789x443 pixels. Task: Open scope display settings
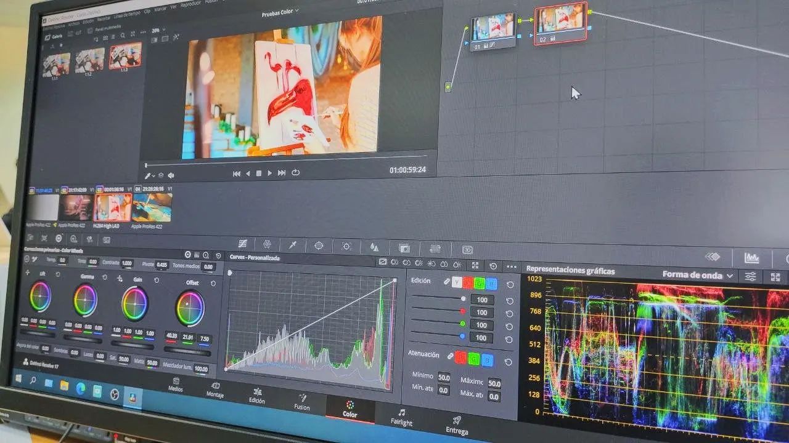pyautogui.click(x=750, y=276)
